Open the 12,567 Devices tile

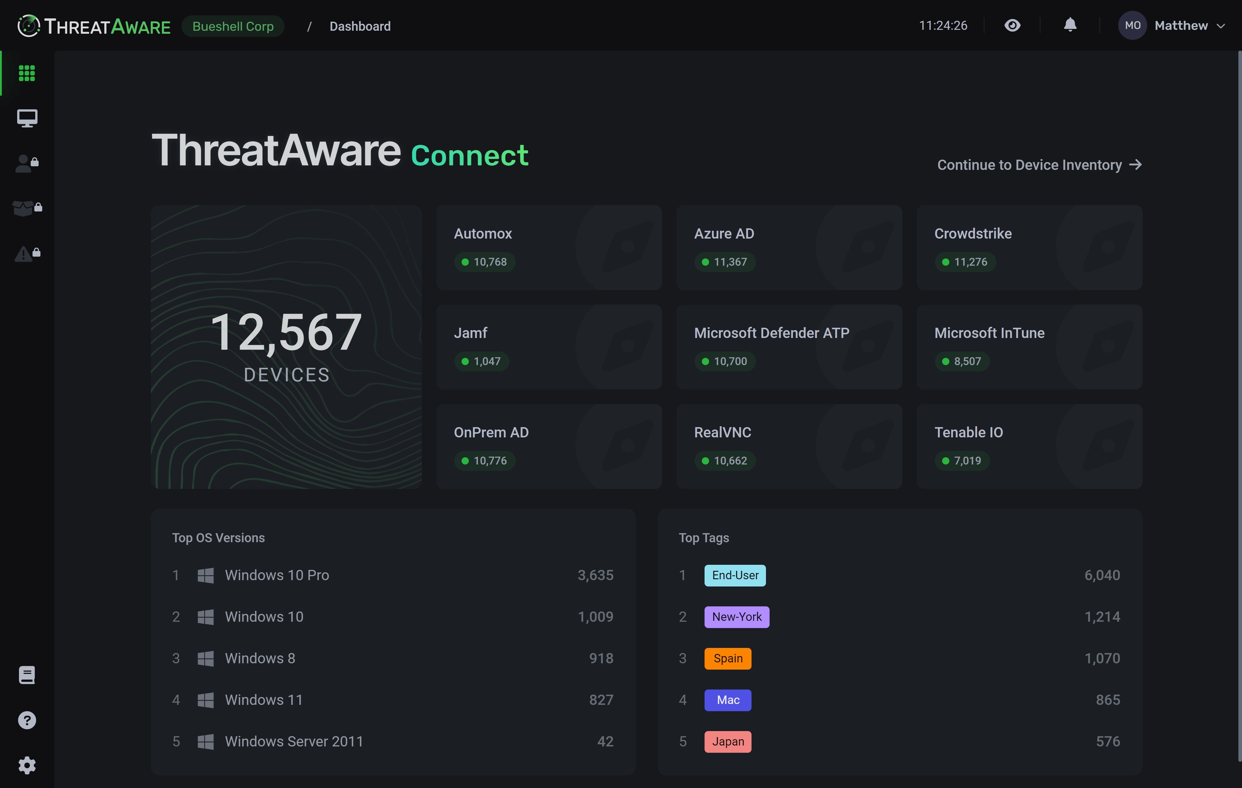tap(286, 347)
